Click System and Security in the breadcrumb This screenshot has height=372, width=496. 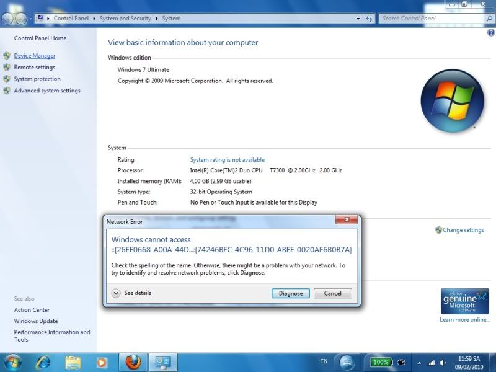[x=125, y=19]
